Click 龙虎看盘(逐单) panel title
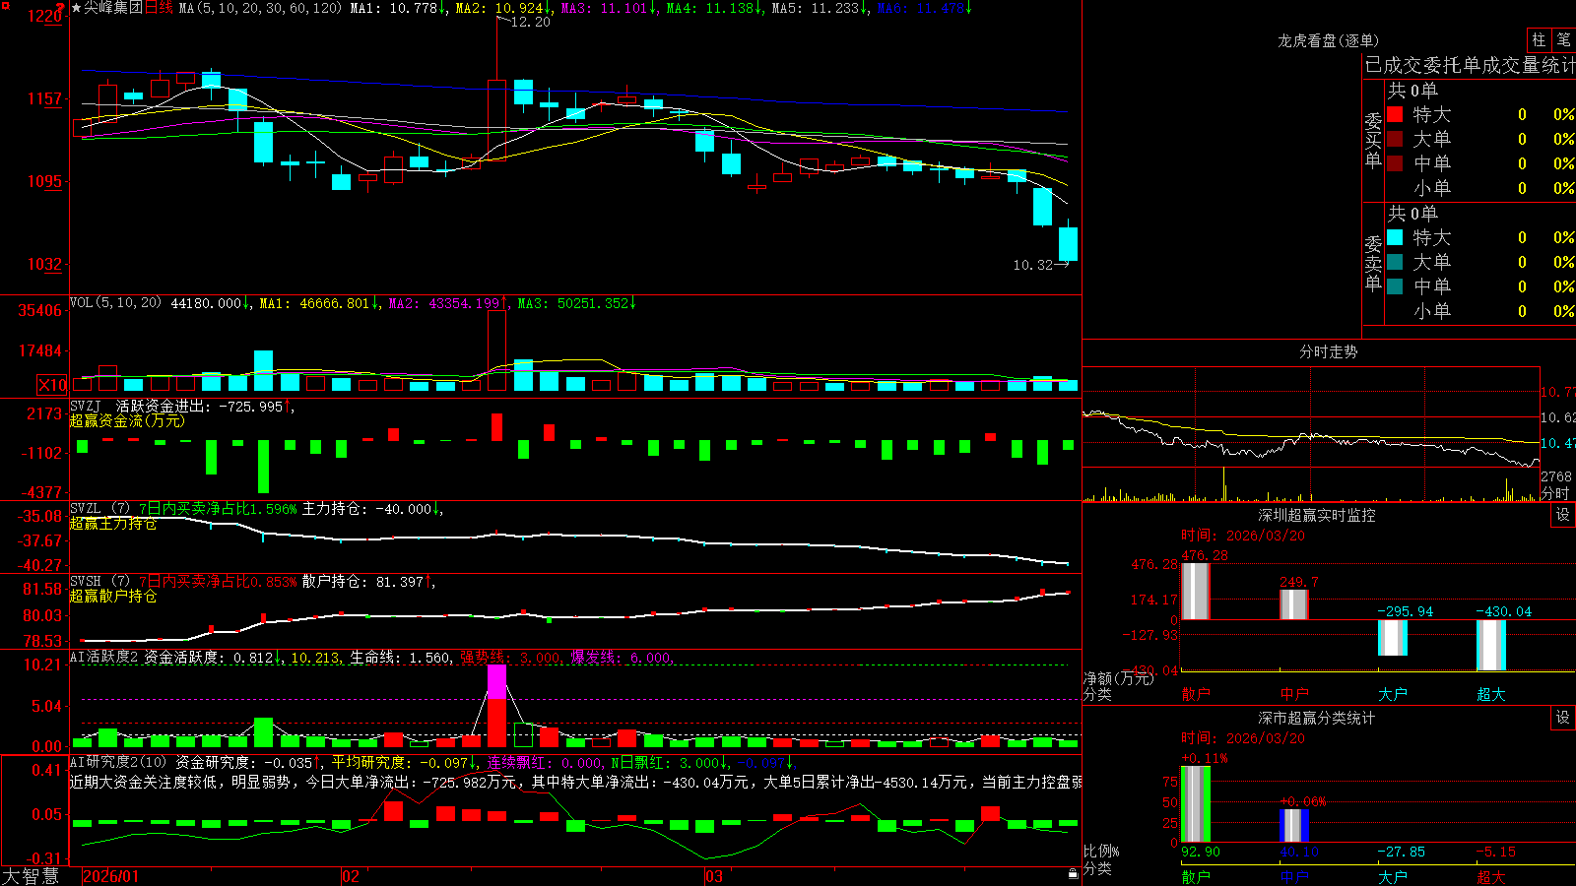The image size is (1576, 886). 1328,40
